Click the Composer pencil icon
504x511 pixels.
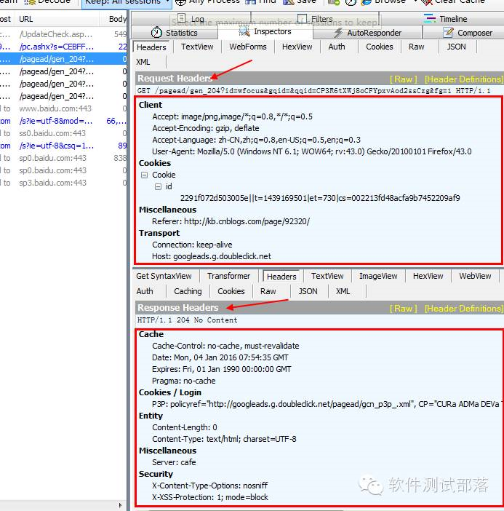point(448,32)
